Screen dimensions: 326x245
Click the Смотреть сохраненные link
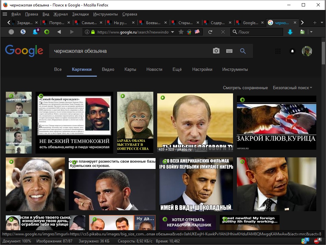point(245,88)
